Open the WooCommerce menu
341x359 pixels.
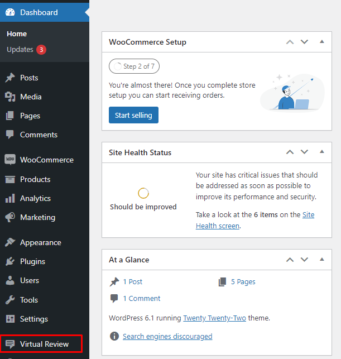click(47, 160)
